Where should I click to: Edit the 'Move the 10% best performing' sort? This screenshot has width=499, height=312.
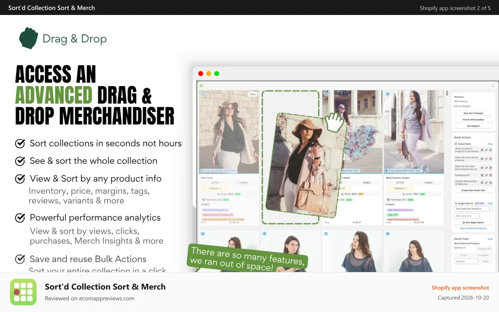[x=486, y=168]
